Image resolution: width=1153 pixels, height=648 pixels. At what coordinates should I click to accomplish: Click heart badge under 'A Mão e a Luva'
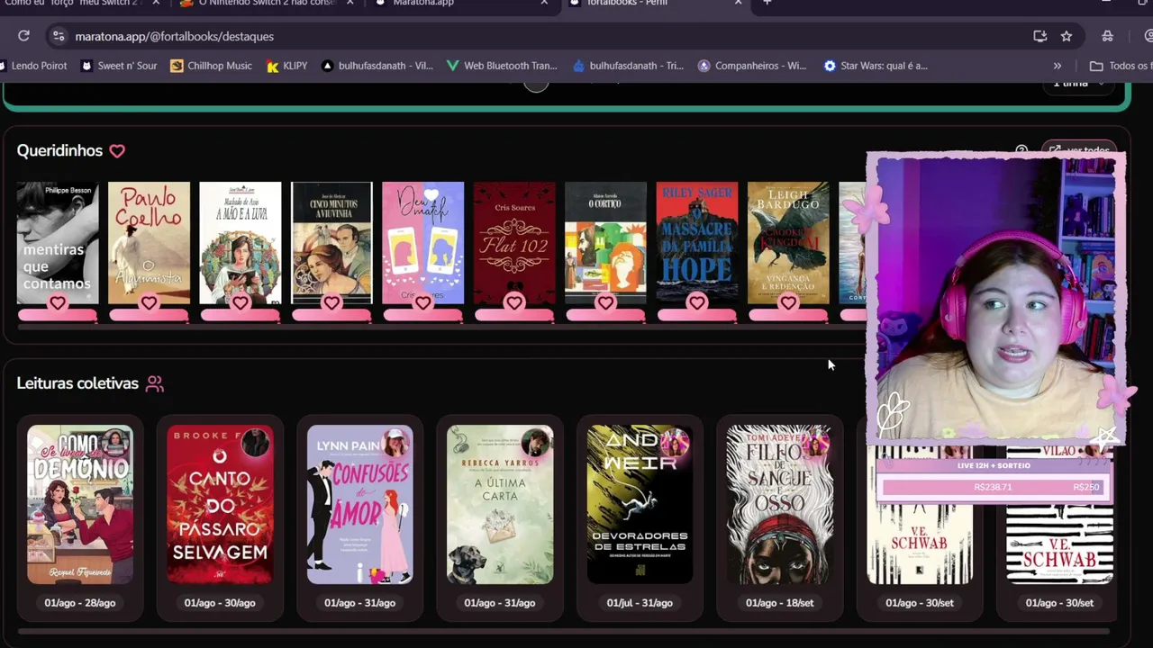pyautogui.click(x=241, y=304)
